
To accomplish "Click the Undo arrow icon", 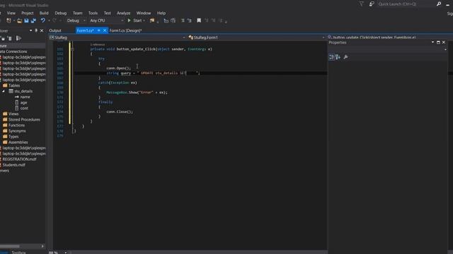I will (x=42, y=20).
